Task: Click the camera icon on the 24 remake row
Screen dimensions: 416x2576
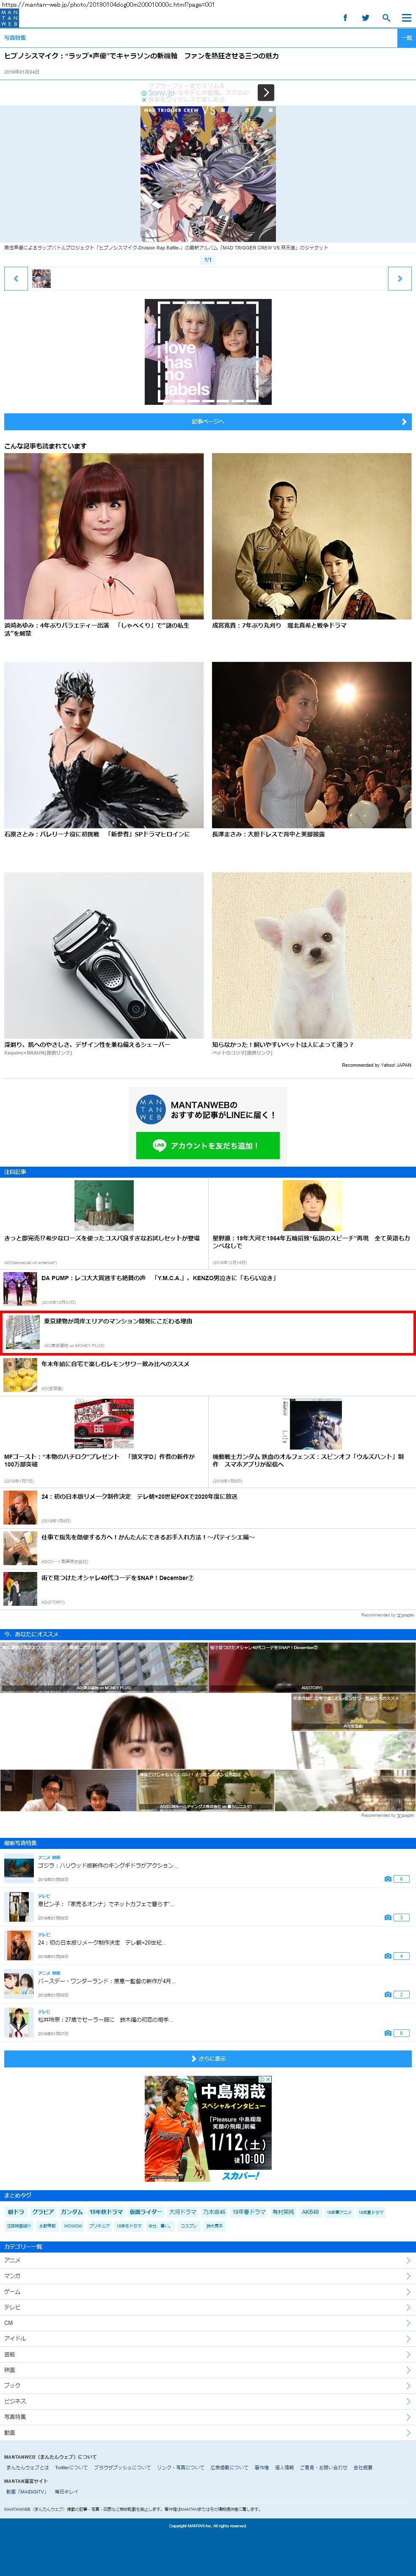Action: pyautogui.click(x=388, y=1956)
